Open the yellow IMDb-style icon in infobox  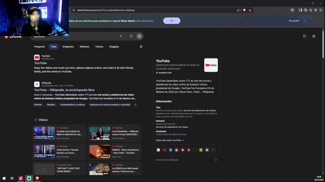pos(201,150)
